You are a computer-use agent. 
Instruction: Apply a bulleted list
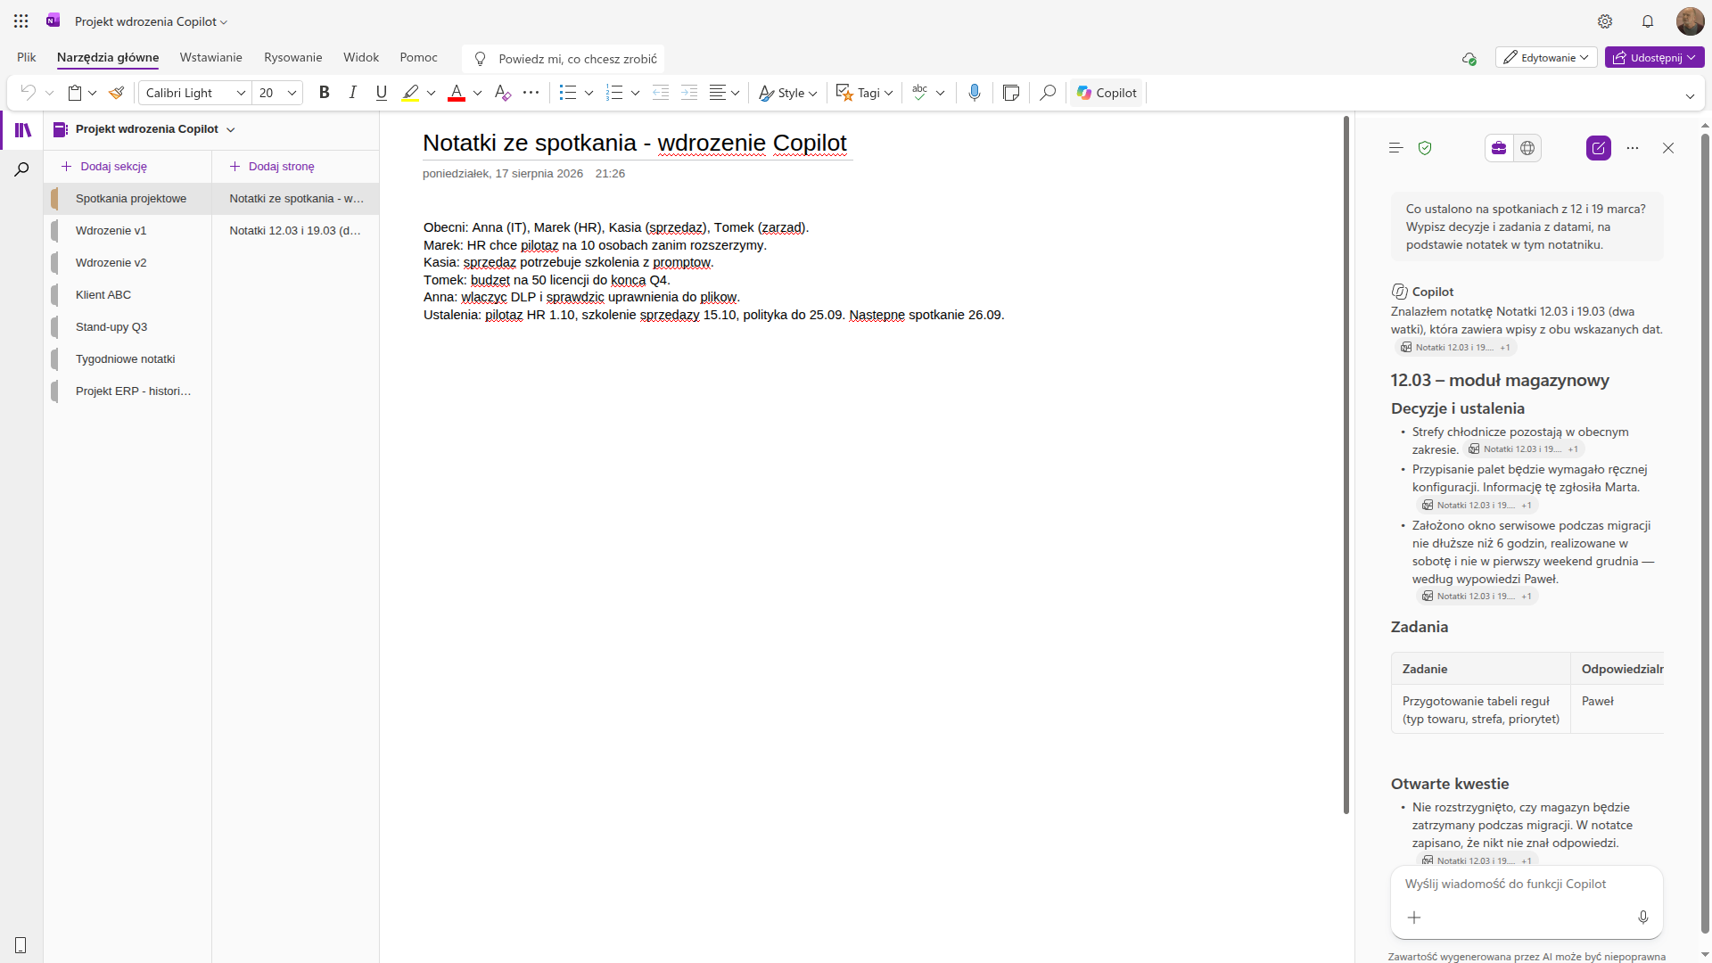[568, 93]
